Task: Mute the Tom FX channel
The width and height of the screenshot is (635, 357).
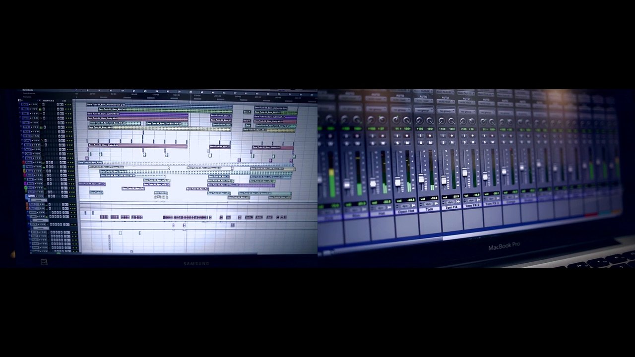Action: click(452, 142)
